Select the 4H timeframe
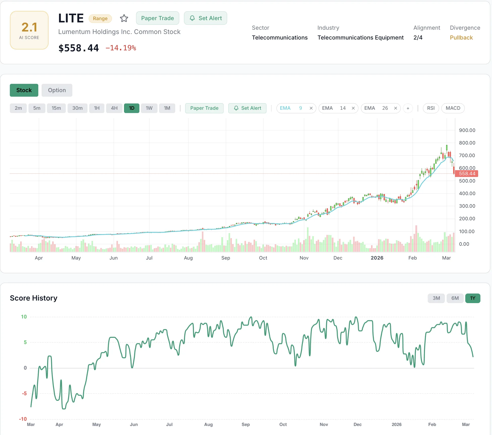The height and width of the screenshot is (435, 492). [x=114, y=108]
